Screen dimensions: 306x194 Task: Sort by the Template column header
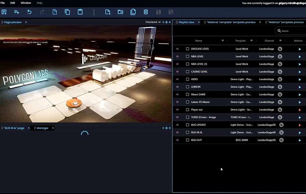(x=240, y=41)
